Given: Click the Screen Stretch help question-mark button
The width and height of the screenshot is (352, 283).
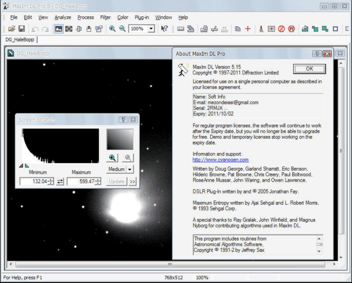Looking at the screenshot, I should (x=123, y=120).
